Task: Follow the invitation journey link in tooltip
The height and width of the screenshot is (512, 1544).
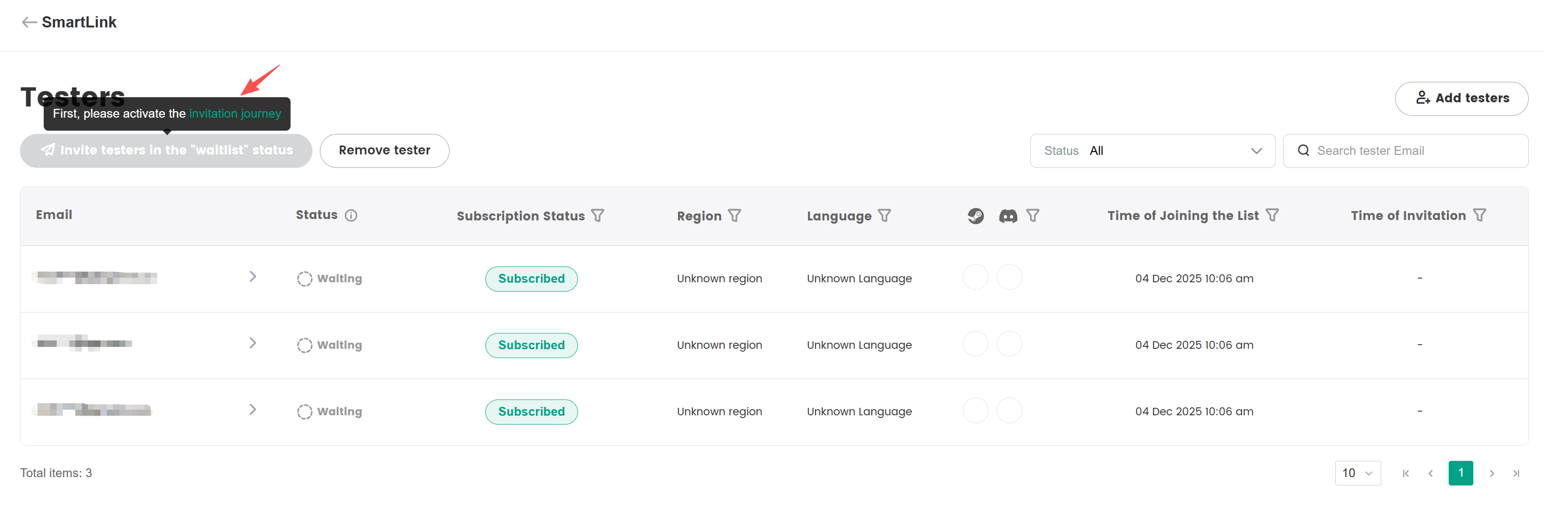Action: point(235,113)
